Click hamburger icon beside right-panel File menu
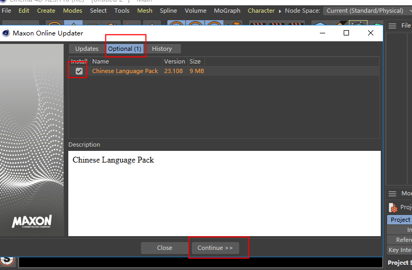The image size is (412, 270). click(x=392, y=26)
